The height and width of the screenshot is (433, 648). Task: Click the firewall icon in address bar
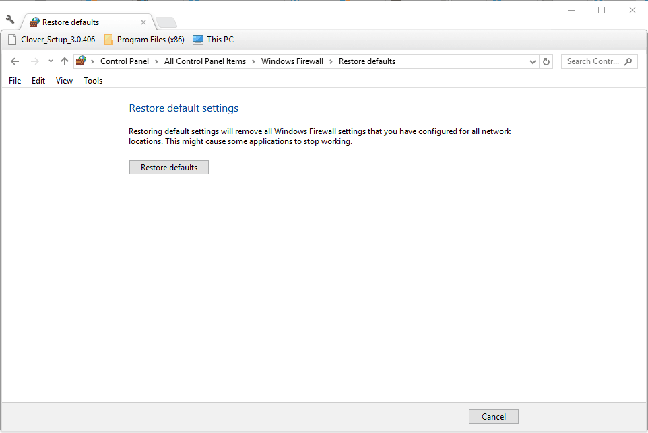(81, 61)
